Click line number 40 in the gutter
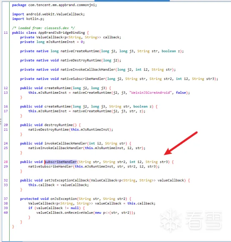231x242 pixels. (6, 212)
